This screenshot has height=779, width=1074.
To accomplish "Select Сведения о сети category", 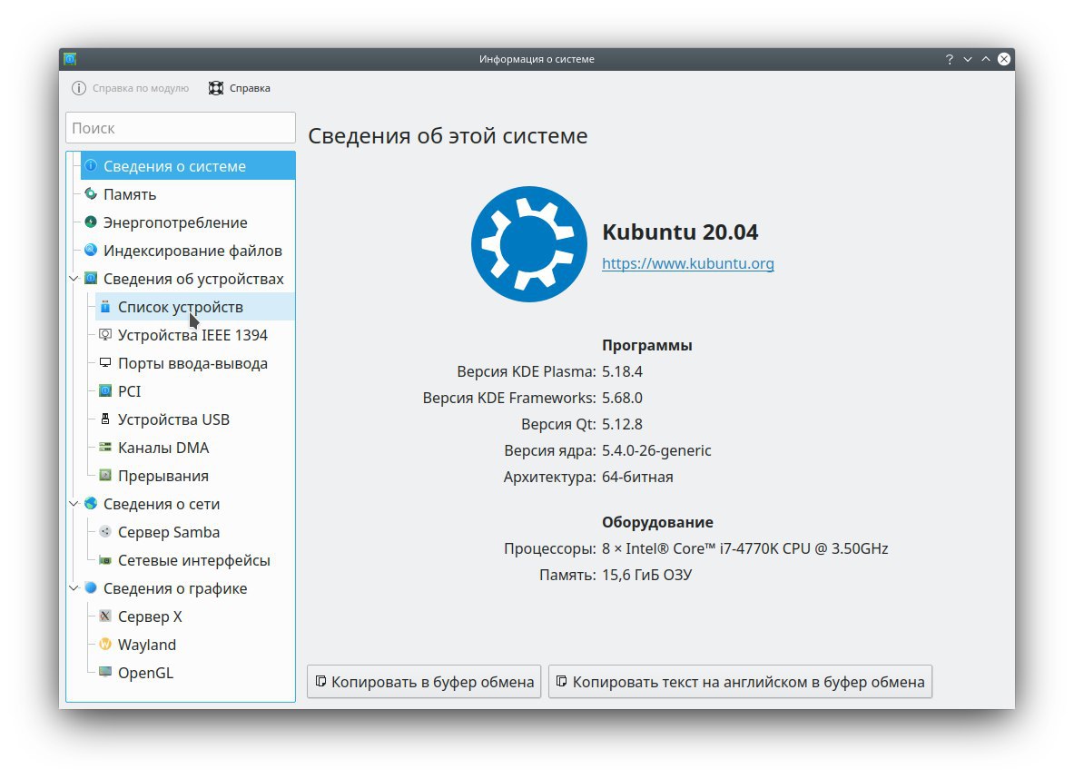I will [188, 504].
